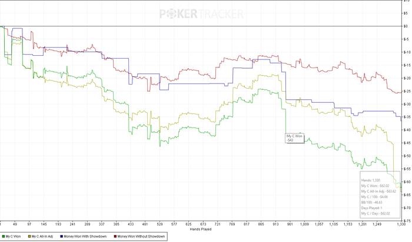
Task: Click x-axis tick label 385
Action: pos(116,224)
